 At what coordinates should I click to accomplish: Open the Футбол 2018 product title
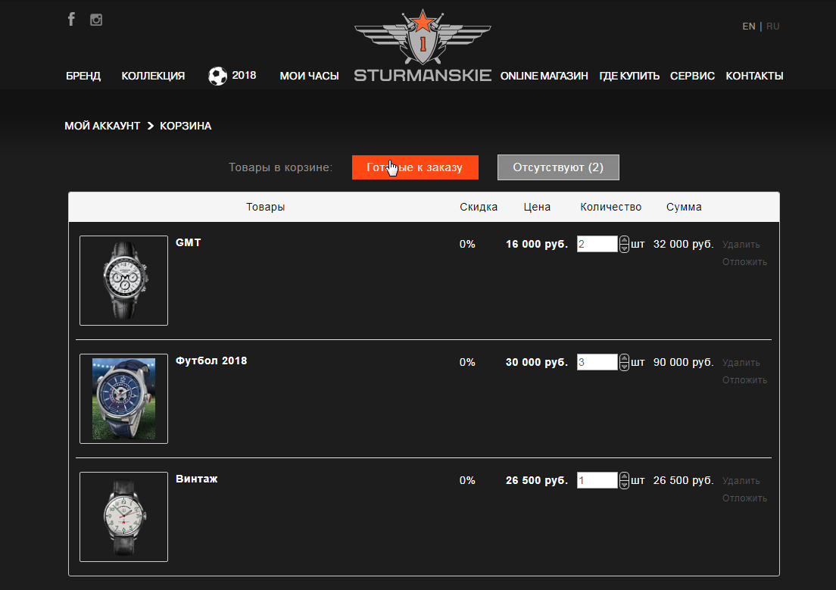[x=211, y=361]
